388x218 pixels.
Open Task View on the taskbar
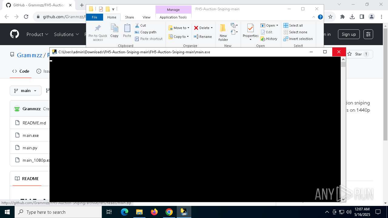(109, 212)
